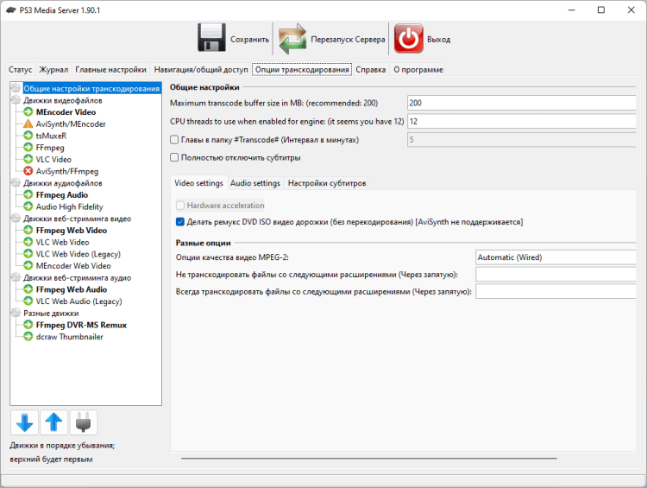Open the Статус tab
The image size is (647, 488).
(20, 69)
